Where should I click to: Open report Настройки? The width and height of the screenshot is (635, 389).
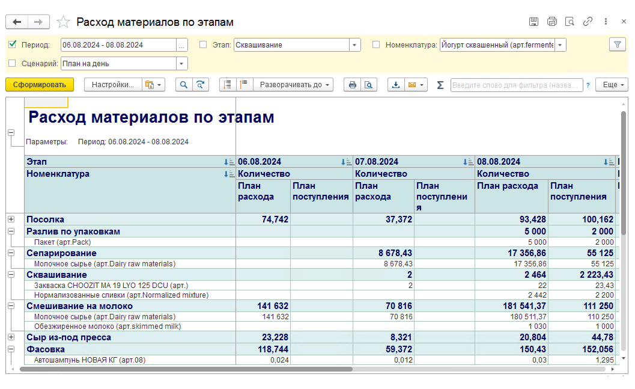coord(112,85)
